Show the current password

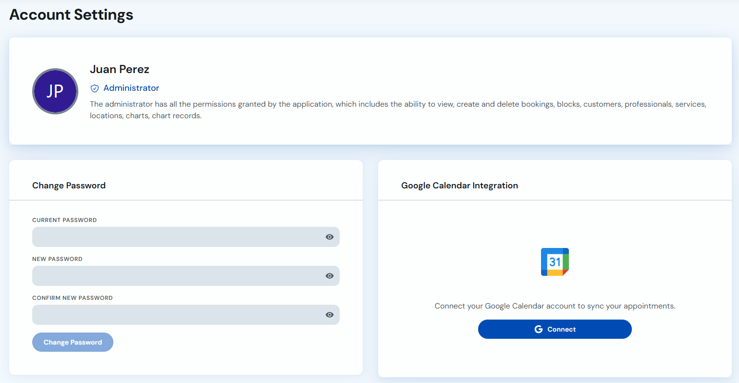point(330,237)
